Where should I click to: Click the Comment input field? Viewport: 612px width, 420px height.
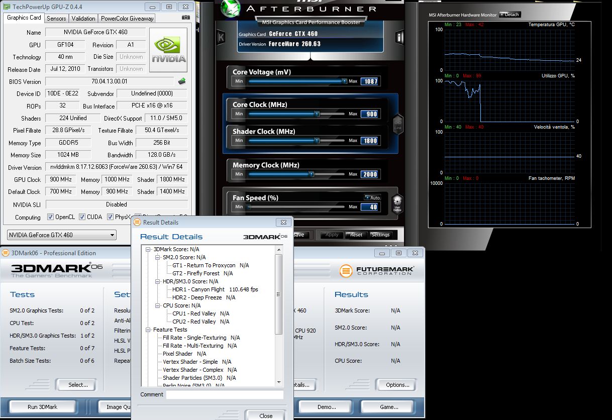225,395
